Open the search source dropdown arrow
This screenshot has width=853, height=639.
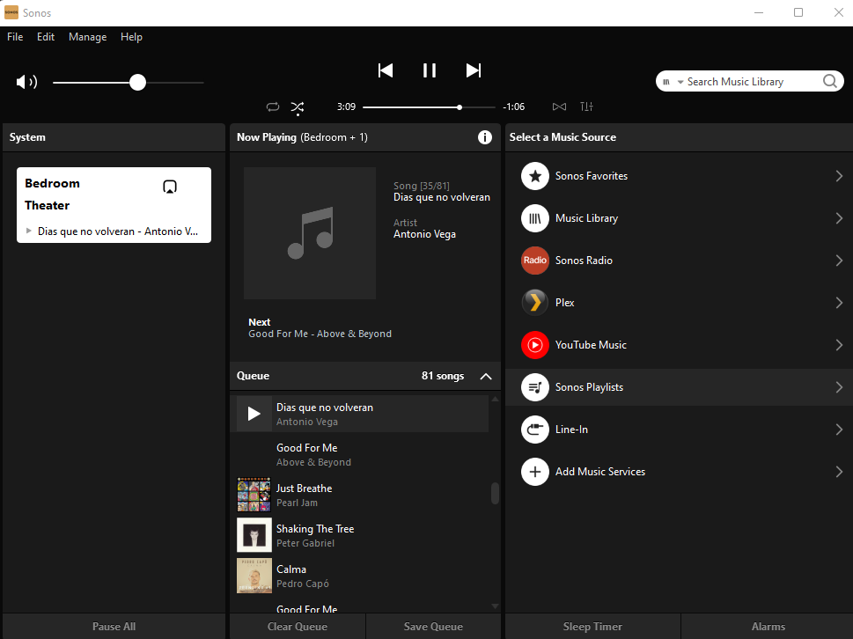(x=680, y=82)
